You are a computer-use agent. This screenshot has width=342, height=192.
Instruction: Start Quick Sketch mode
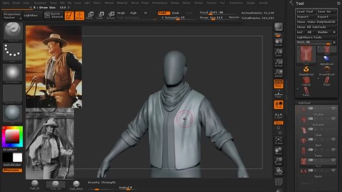54,15
